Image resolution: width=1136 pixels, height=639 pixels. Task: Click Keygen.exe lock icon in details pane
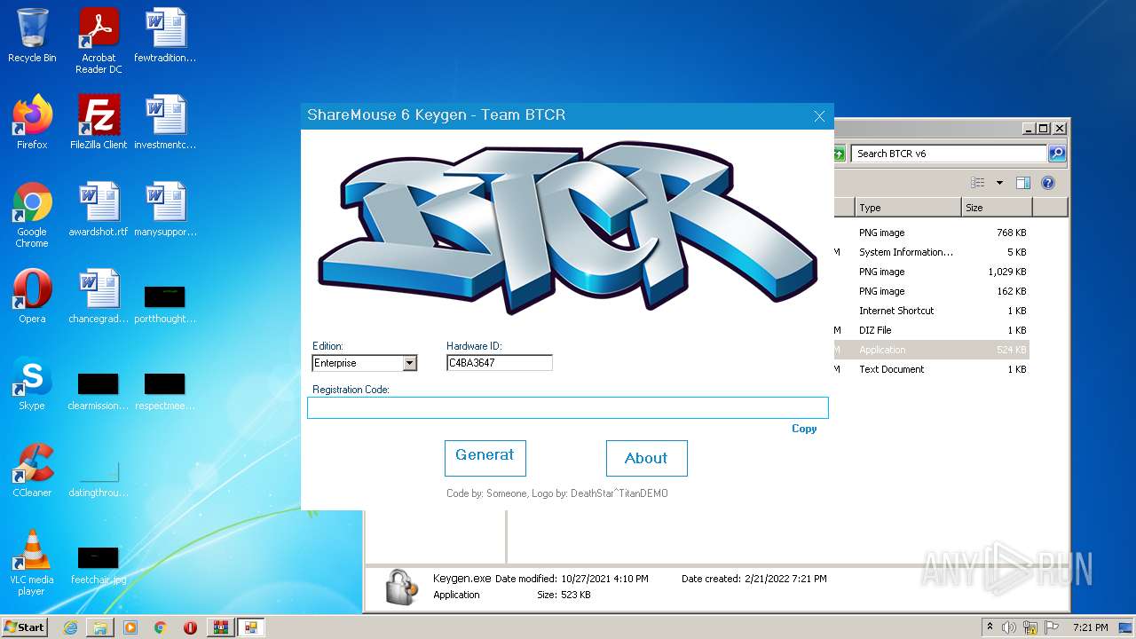point(401,587)
